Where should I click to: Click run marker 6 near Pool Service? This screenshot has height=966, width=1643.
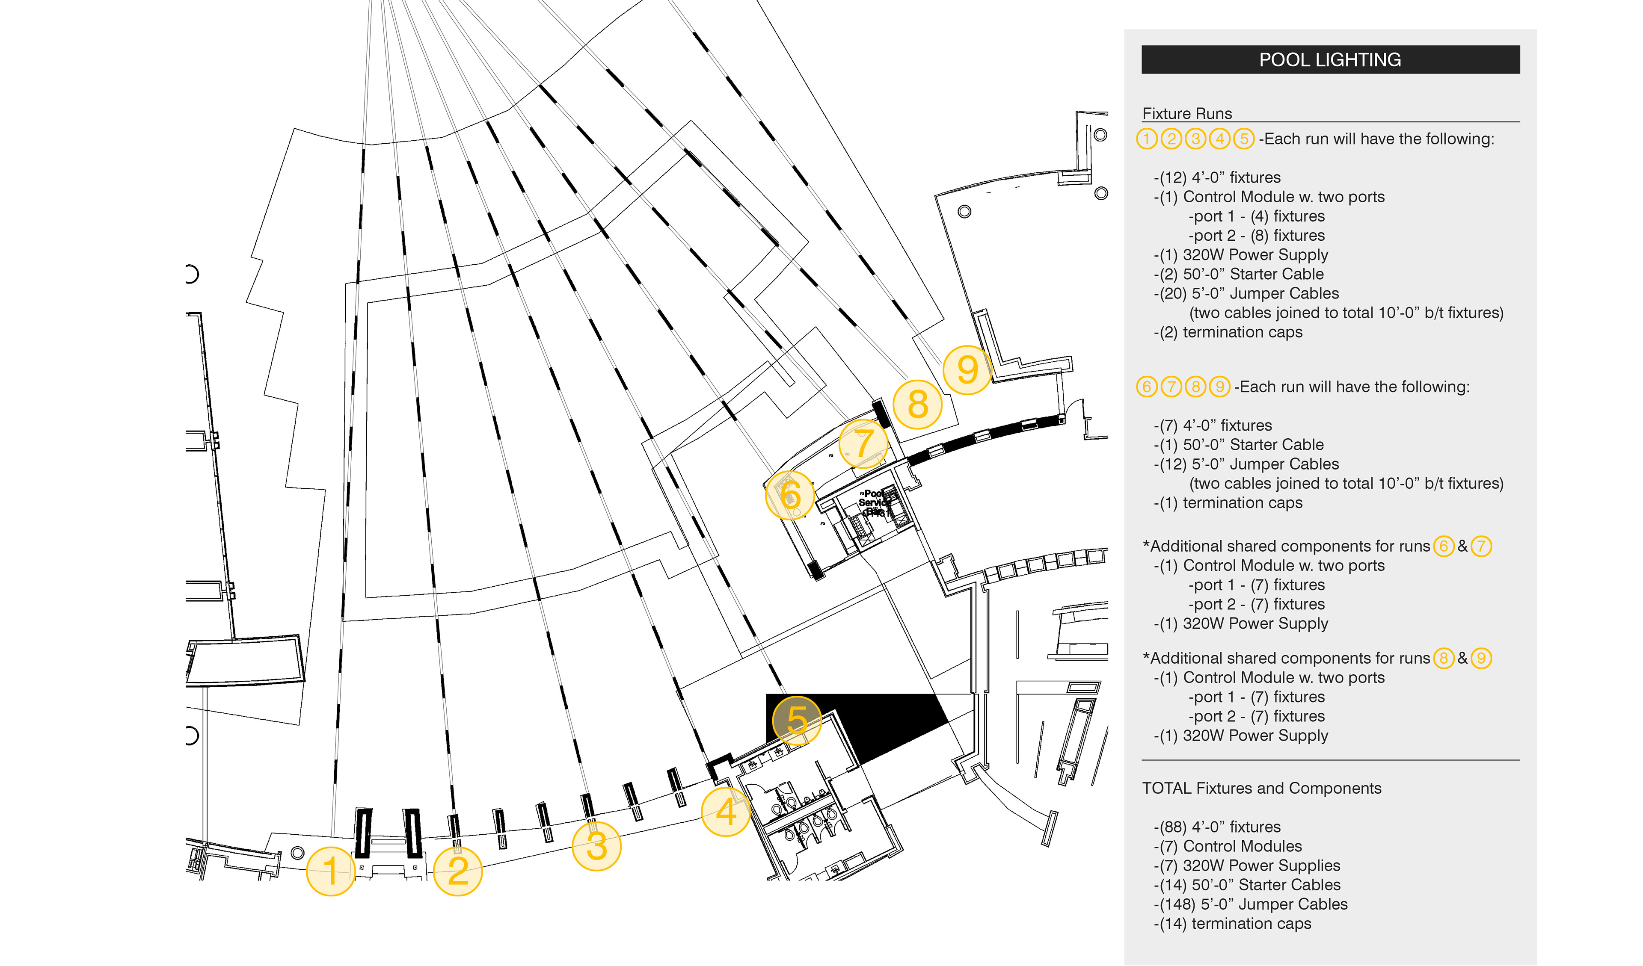pos(789,495)
